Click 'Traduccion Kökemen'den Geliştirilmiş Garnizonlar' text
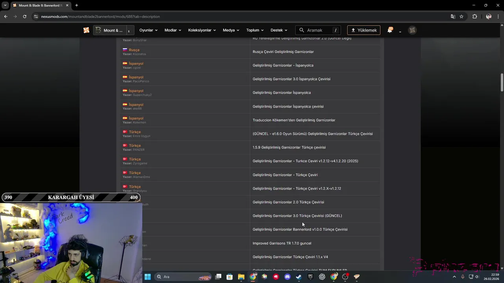The height and width of the screenshot is (283, 504). pyautogui.click(x=294, y=120)
